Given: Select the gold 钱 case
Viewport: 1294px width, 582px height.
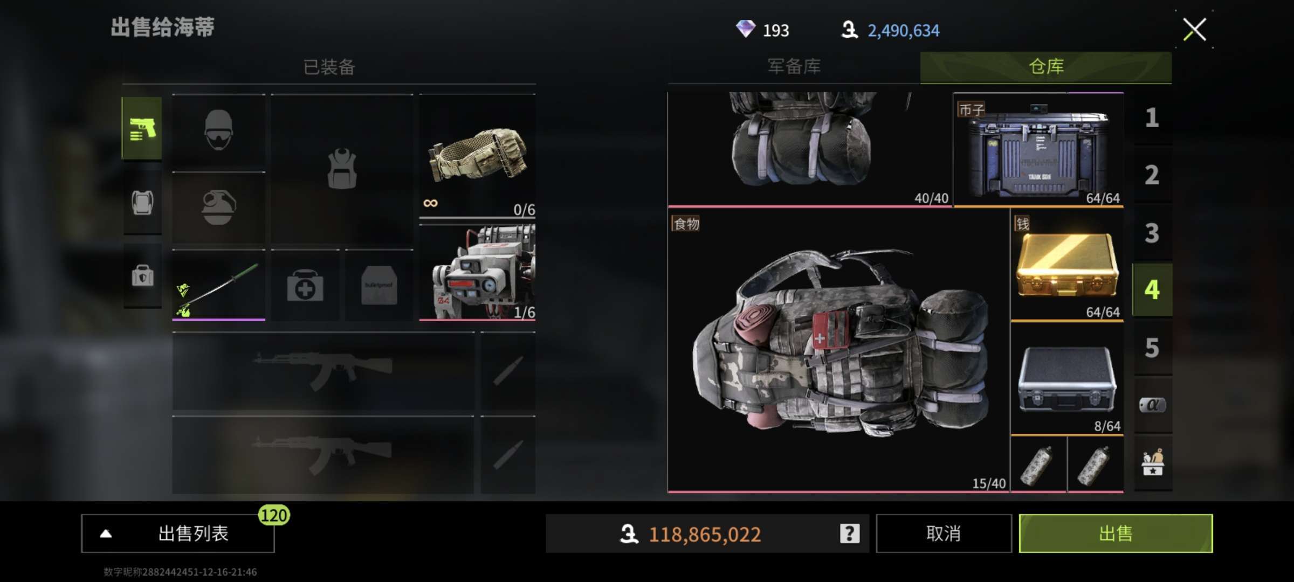Looking at the screenshot, I should click(1067, 266).
